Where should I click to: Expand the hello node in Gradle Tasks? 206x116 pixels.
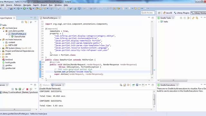159,22
